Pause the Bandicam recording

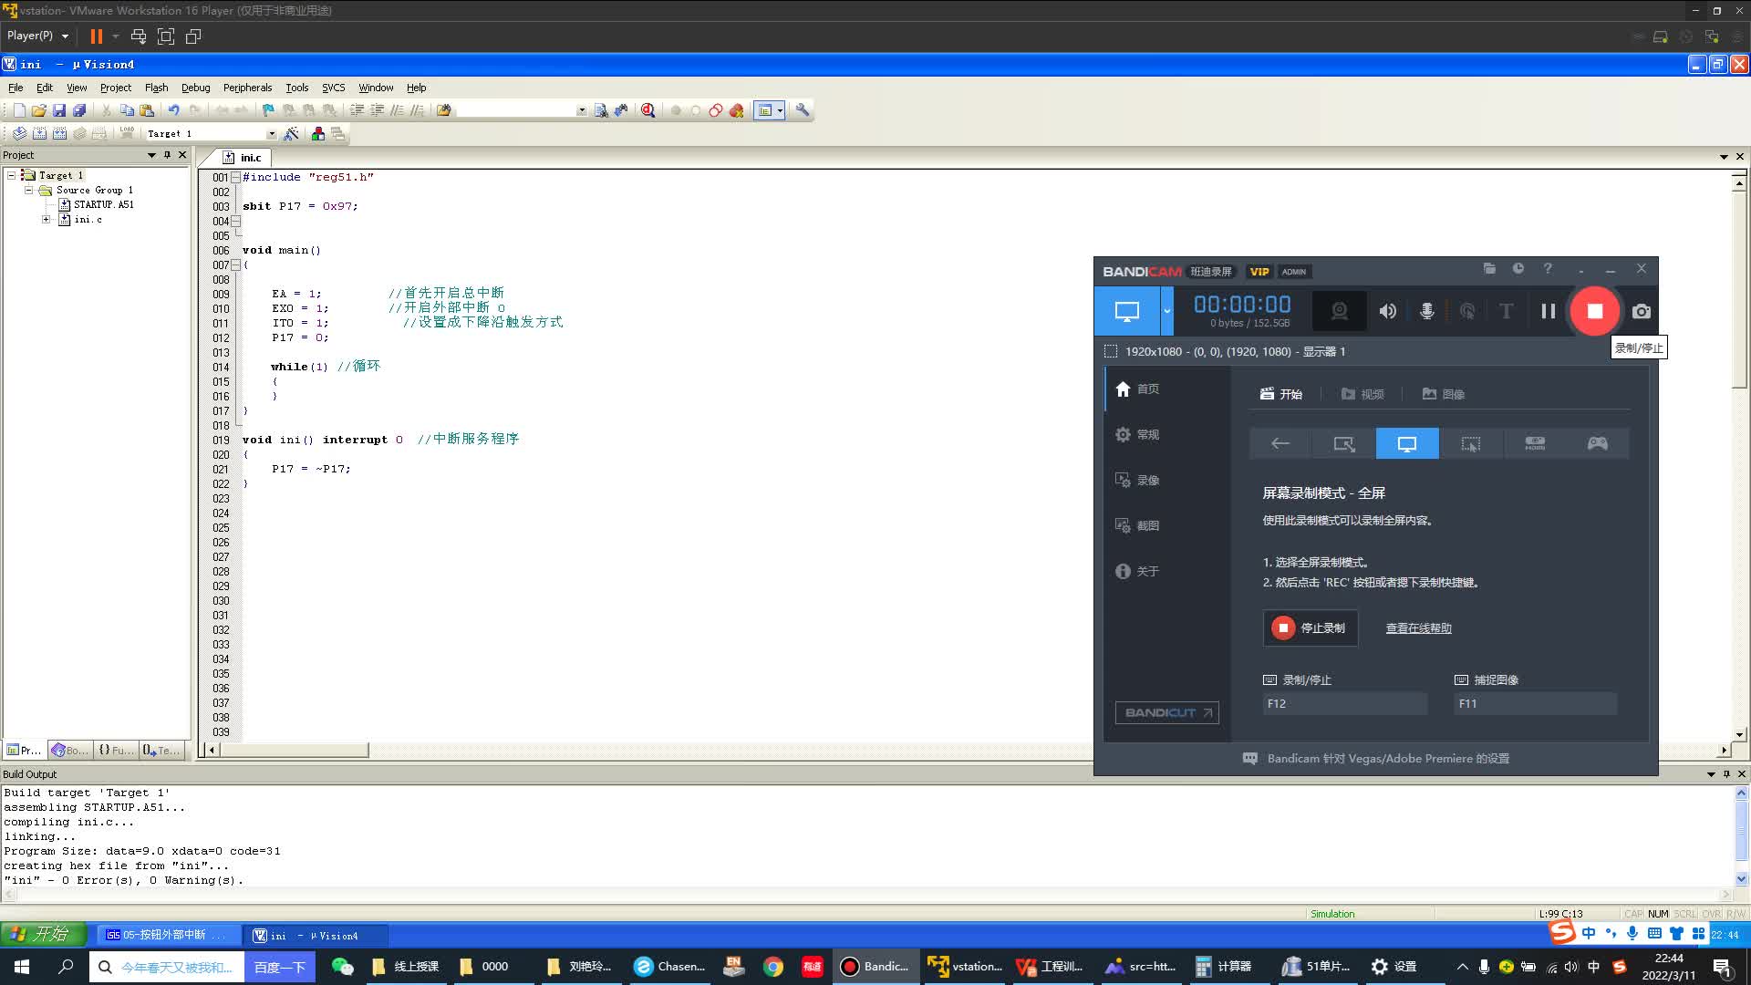(x=1548, y=311)
